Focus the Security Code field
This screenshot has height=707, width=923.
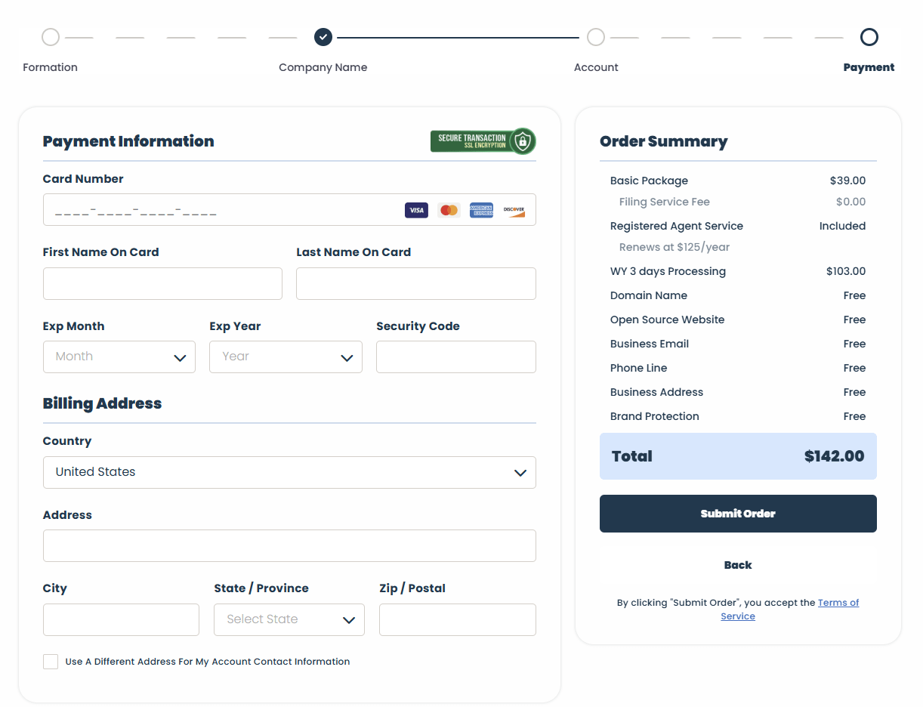456,357
